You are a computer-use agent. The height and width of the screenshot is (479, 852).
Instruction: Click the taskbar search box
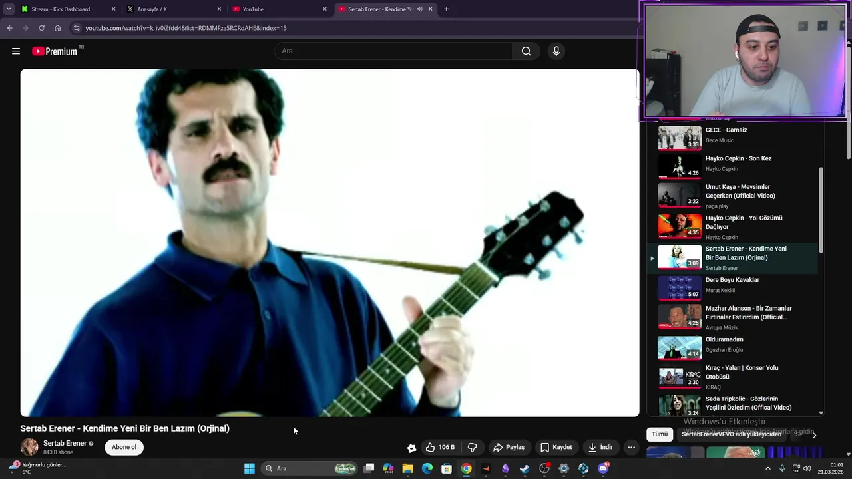[310, 468]
